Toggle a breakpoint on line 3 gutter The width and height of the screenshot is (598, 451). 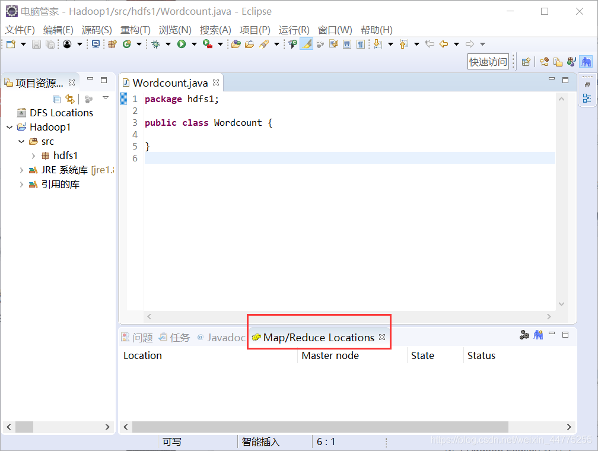(125, 122)
